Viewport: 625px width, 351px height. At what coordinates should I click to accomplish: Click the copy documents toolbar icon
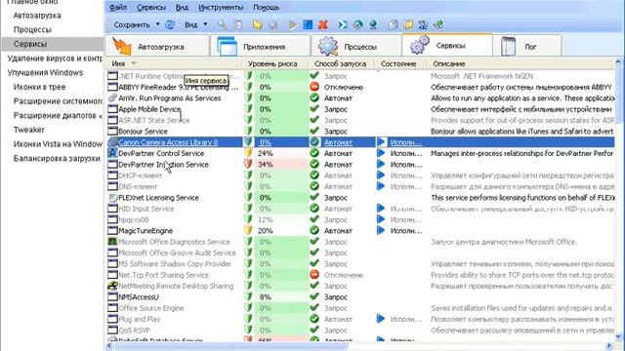[x=393, y=24]
